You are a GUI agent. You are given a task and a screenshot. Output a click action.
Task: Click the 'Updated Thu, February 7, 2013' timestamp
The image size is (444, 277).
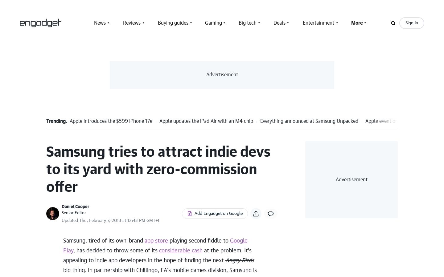click(x=110, y=220)
